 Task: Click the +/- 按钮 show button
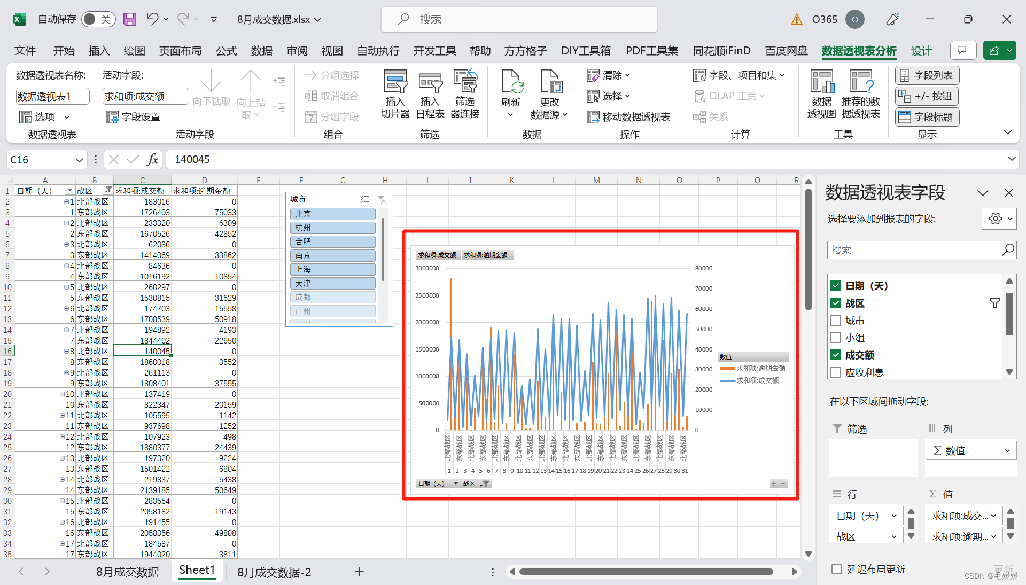point(927,96)
